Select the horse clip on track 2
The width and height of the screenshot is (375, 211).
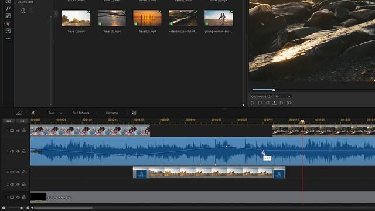pyautogui.click(x=209, y=172)
